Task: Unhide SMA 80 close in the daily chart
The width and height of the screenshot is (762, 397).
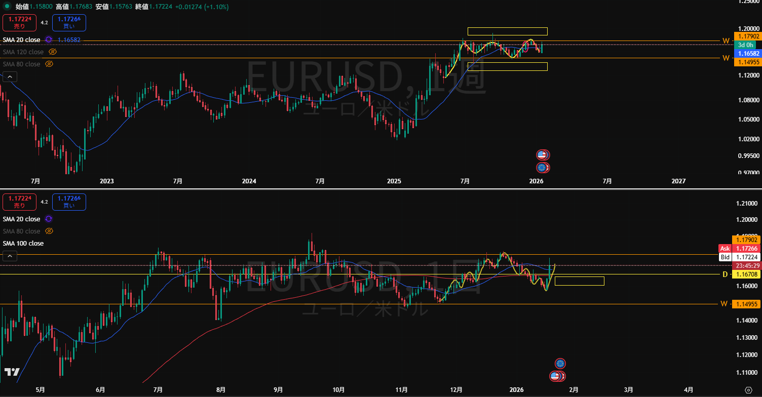Action: (49, 231)
